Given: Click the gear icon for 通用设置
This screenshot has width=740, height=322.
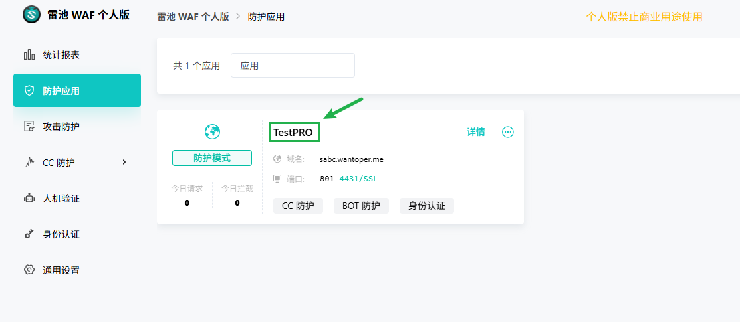Looking at the screenshot, I should coord(29,270).
